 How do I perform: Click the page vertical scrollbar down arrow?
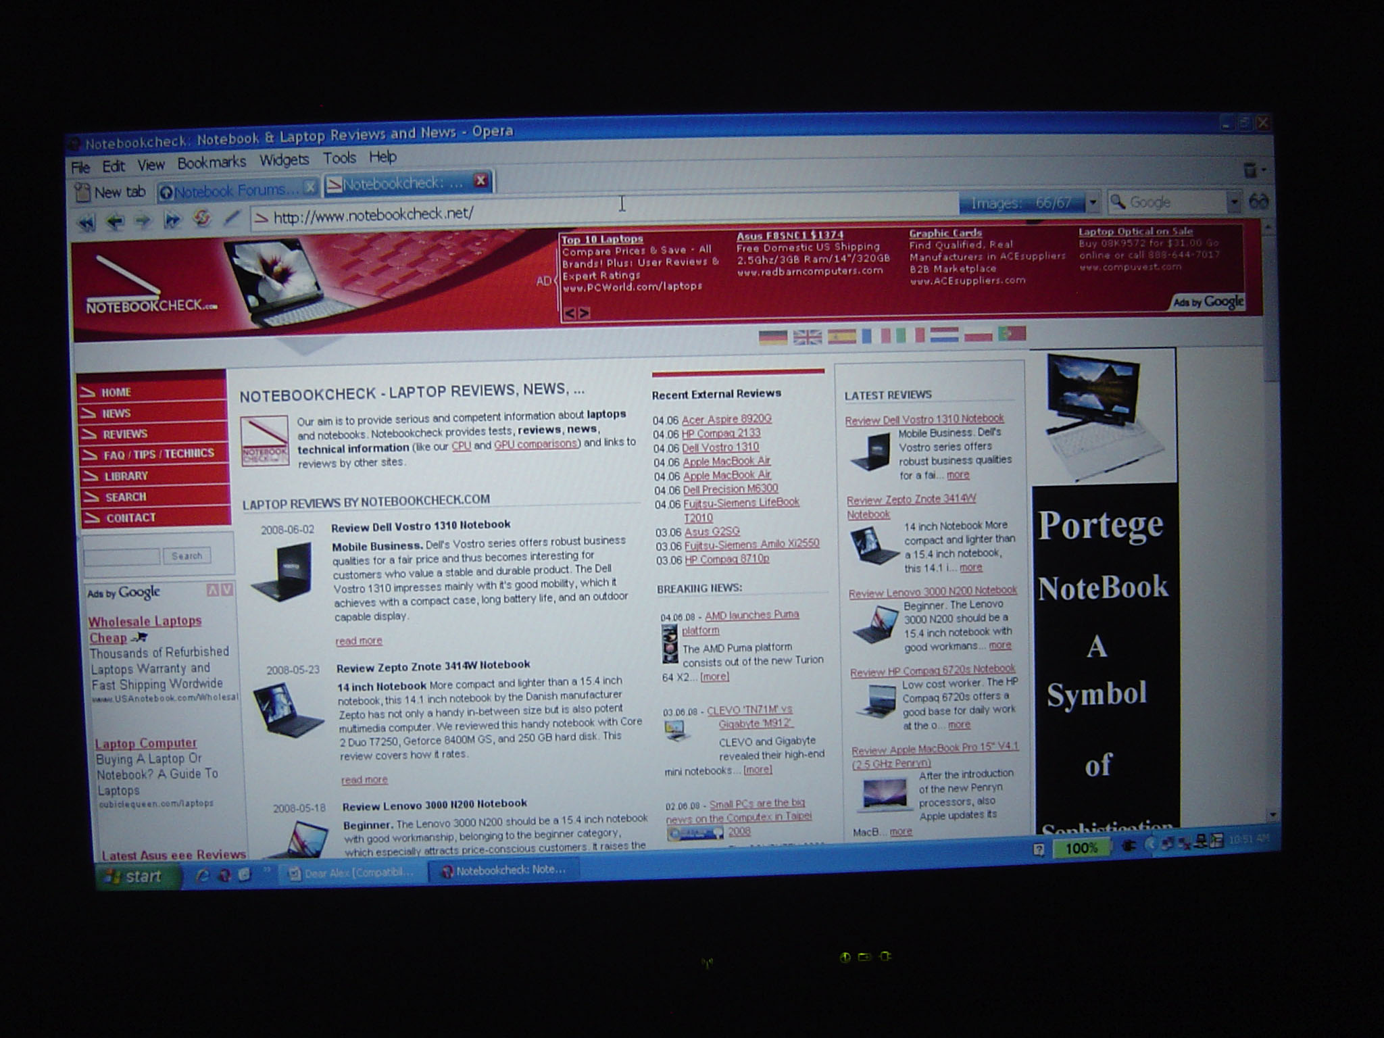pos(1272,816)
